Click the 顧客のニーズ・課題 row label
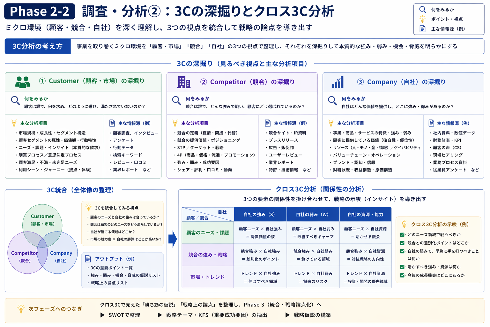The height and width of the screenshot is (327, 490). point(207,232)
